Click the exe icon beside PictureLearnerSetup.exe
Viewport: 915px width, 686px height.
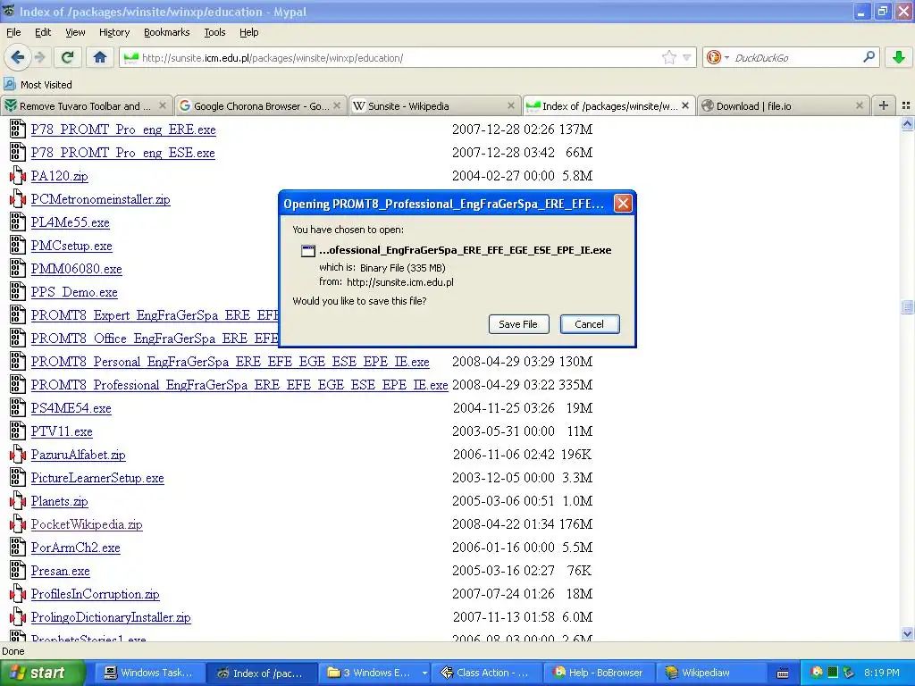[x=18, y=478]
